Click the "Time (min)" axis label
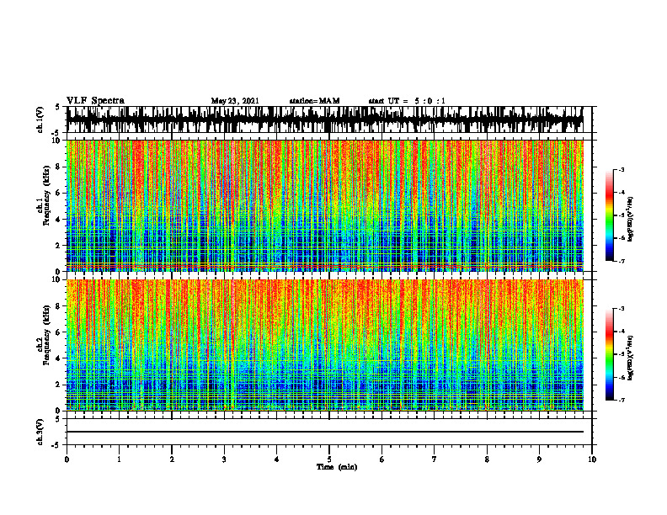Screen dimensions: 667x515 point(337,467)
